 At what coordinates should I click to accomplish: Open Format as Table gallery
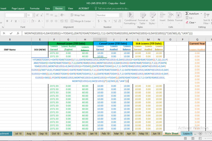coord(143,19)
